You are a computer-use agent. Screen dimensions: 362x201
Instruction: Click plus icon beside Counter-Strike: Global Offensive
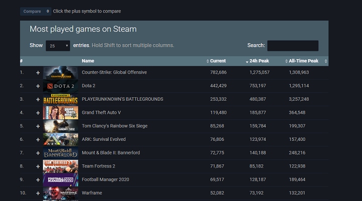[38, 73]
